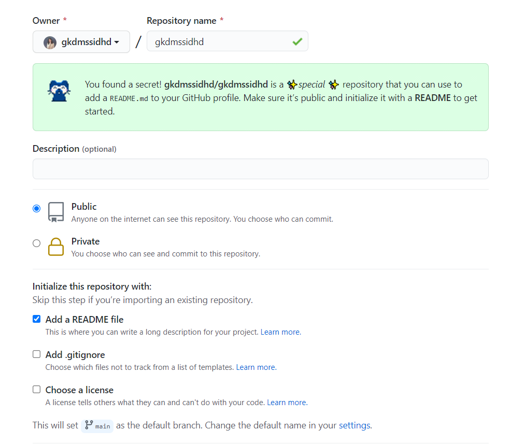This screenshot has height=445, width=524.
Task: Click the git branch icon beside main
Action: (89, 425)
